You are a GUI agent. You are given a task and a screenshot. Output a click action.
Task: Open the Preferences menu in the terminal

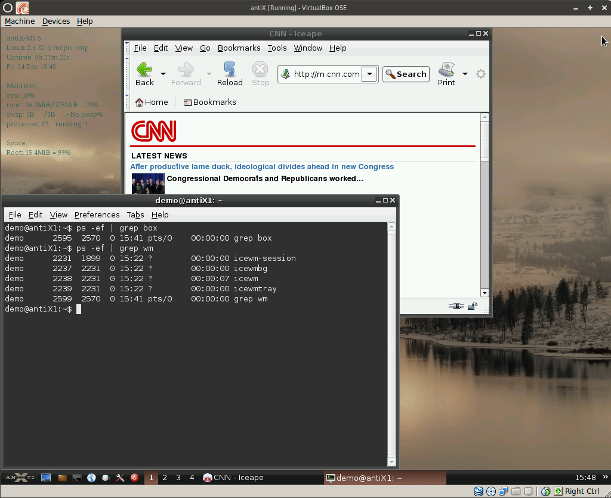(97, 214)
